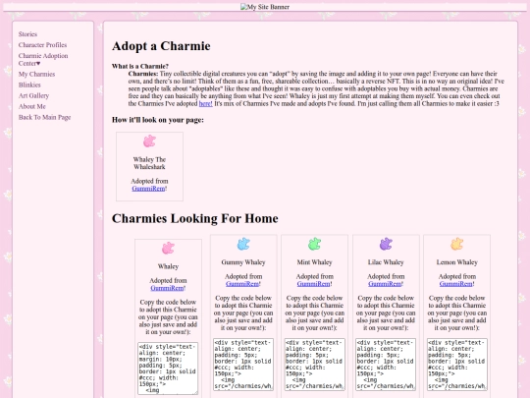Click the purple Lilac Whaley image

tap(386, 244)
